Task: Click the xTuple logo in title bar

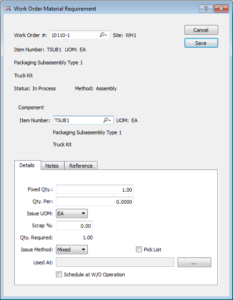Action: pyautogui.click(x=8, y=8)
